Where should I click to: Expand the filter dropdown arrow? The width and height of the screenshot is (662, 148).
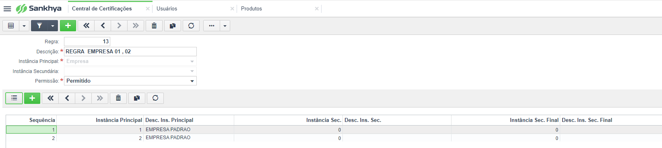(x=53, y=26)
